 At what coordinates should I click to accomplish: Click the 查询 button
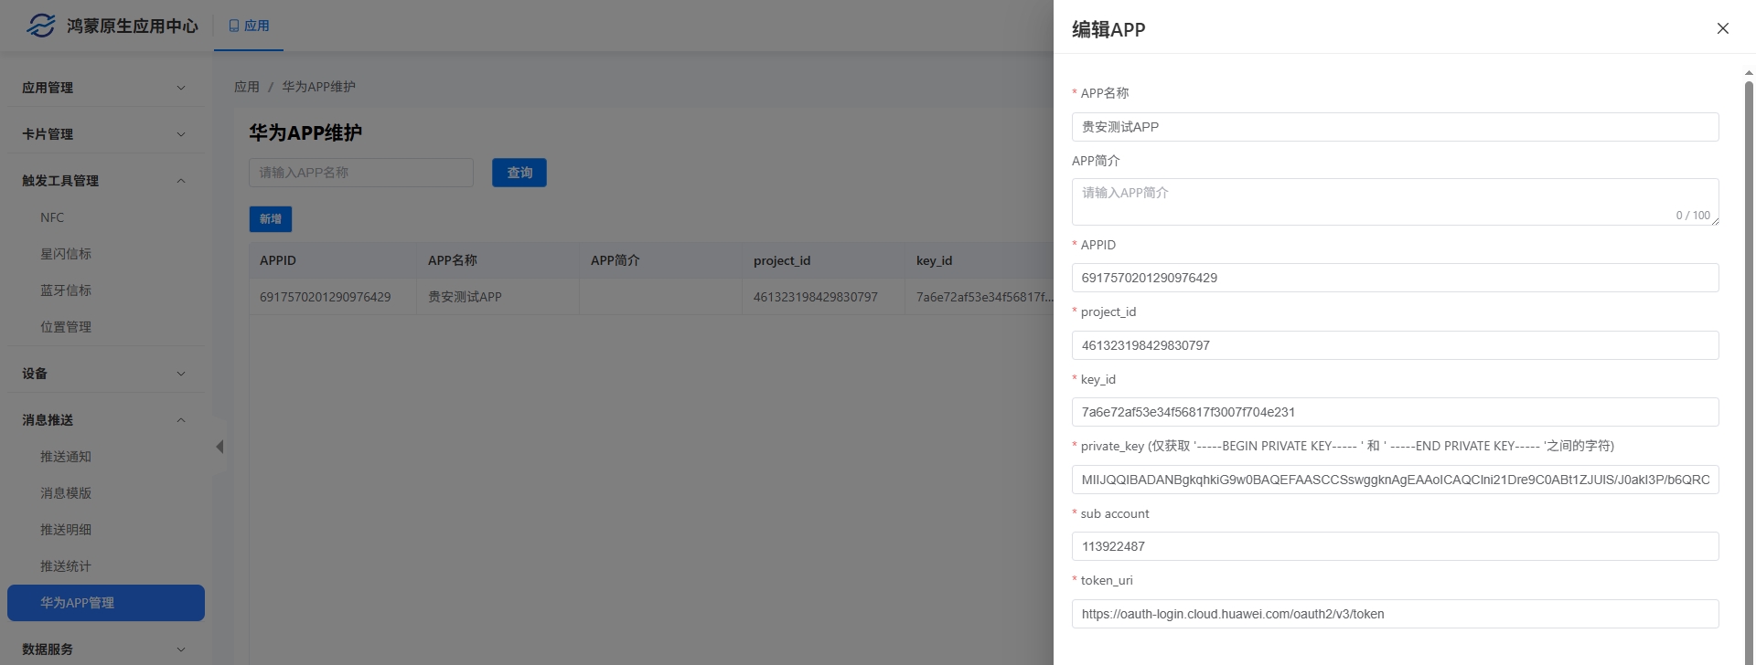click(x=519, y=173)
